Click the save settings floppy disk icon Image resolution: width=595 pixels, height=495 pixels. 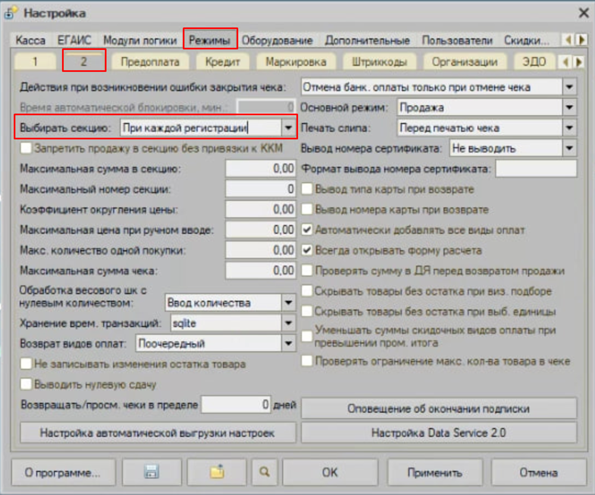click(x=151, y=473)
